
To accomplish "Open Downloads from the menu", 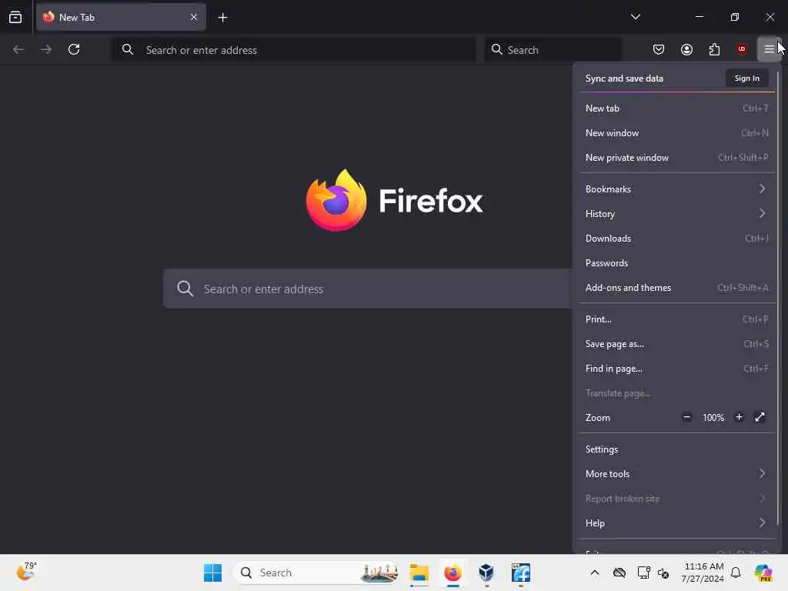I will pos(677,239).
